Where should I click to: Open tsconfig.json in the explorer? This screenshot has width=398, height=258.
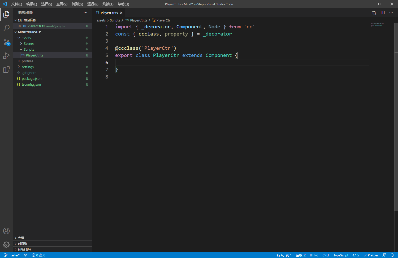[53, 84]
